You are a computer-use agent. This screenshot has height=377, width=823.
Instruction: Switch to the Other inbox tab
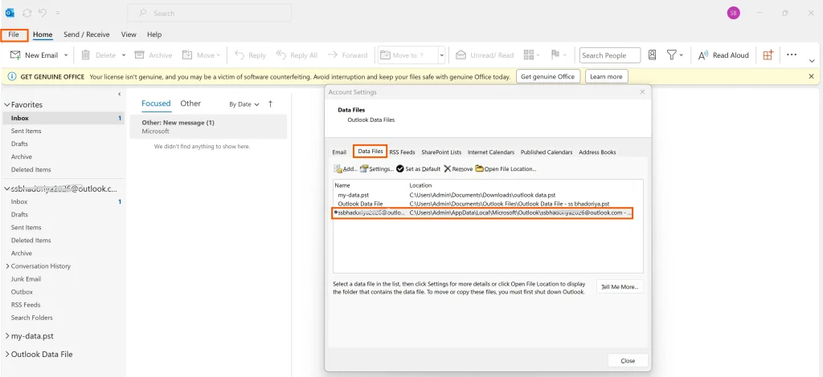coord(190,103)
